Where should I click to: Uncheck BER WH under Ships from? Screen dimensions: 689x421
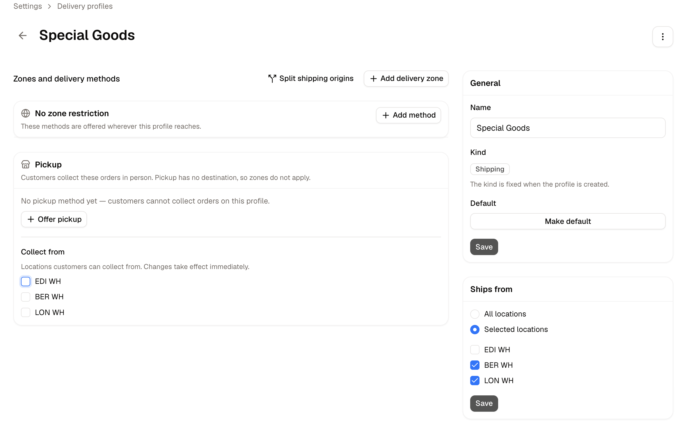[x=475, y=365]
